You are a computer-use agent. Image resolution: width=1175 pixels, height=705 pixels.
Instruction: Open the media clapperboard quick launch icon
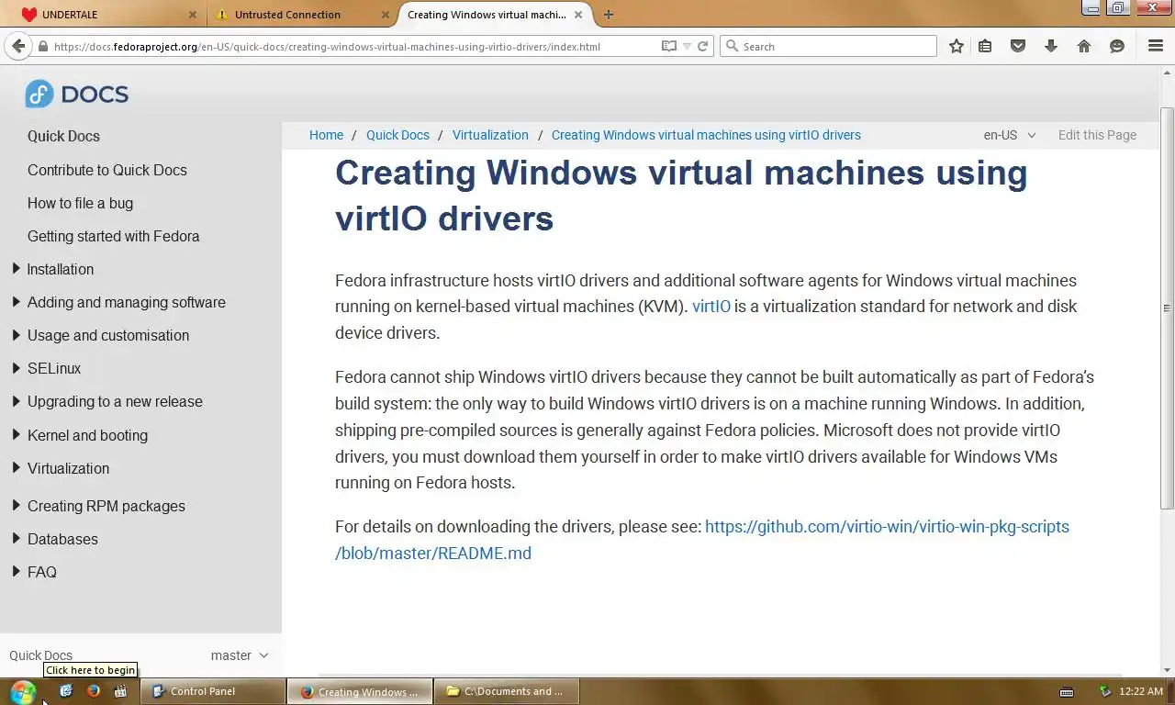[120, 691]
